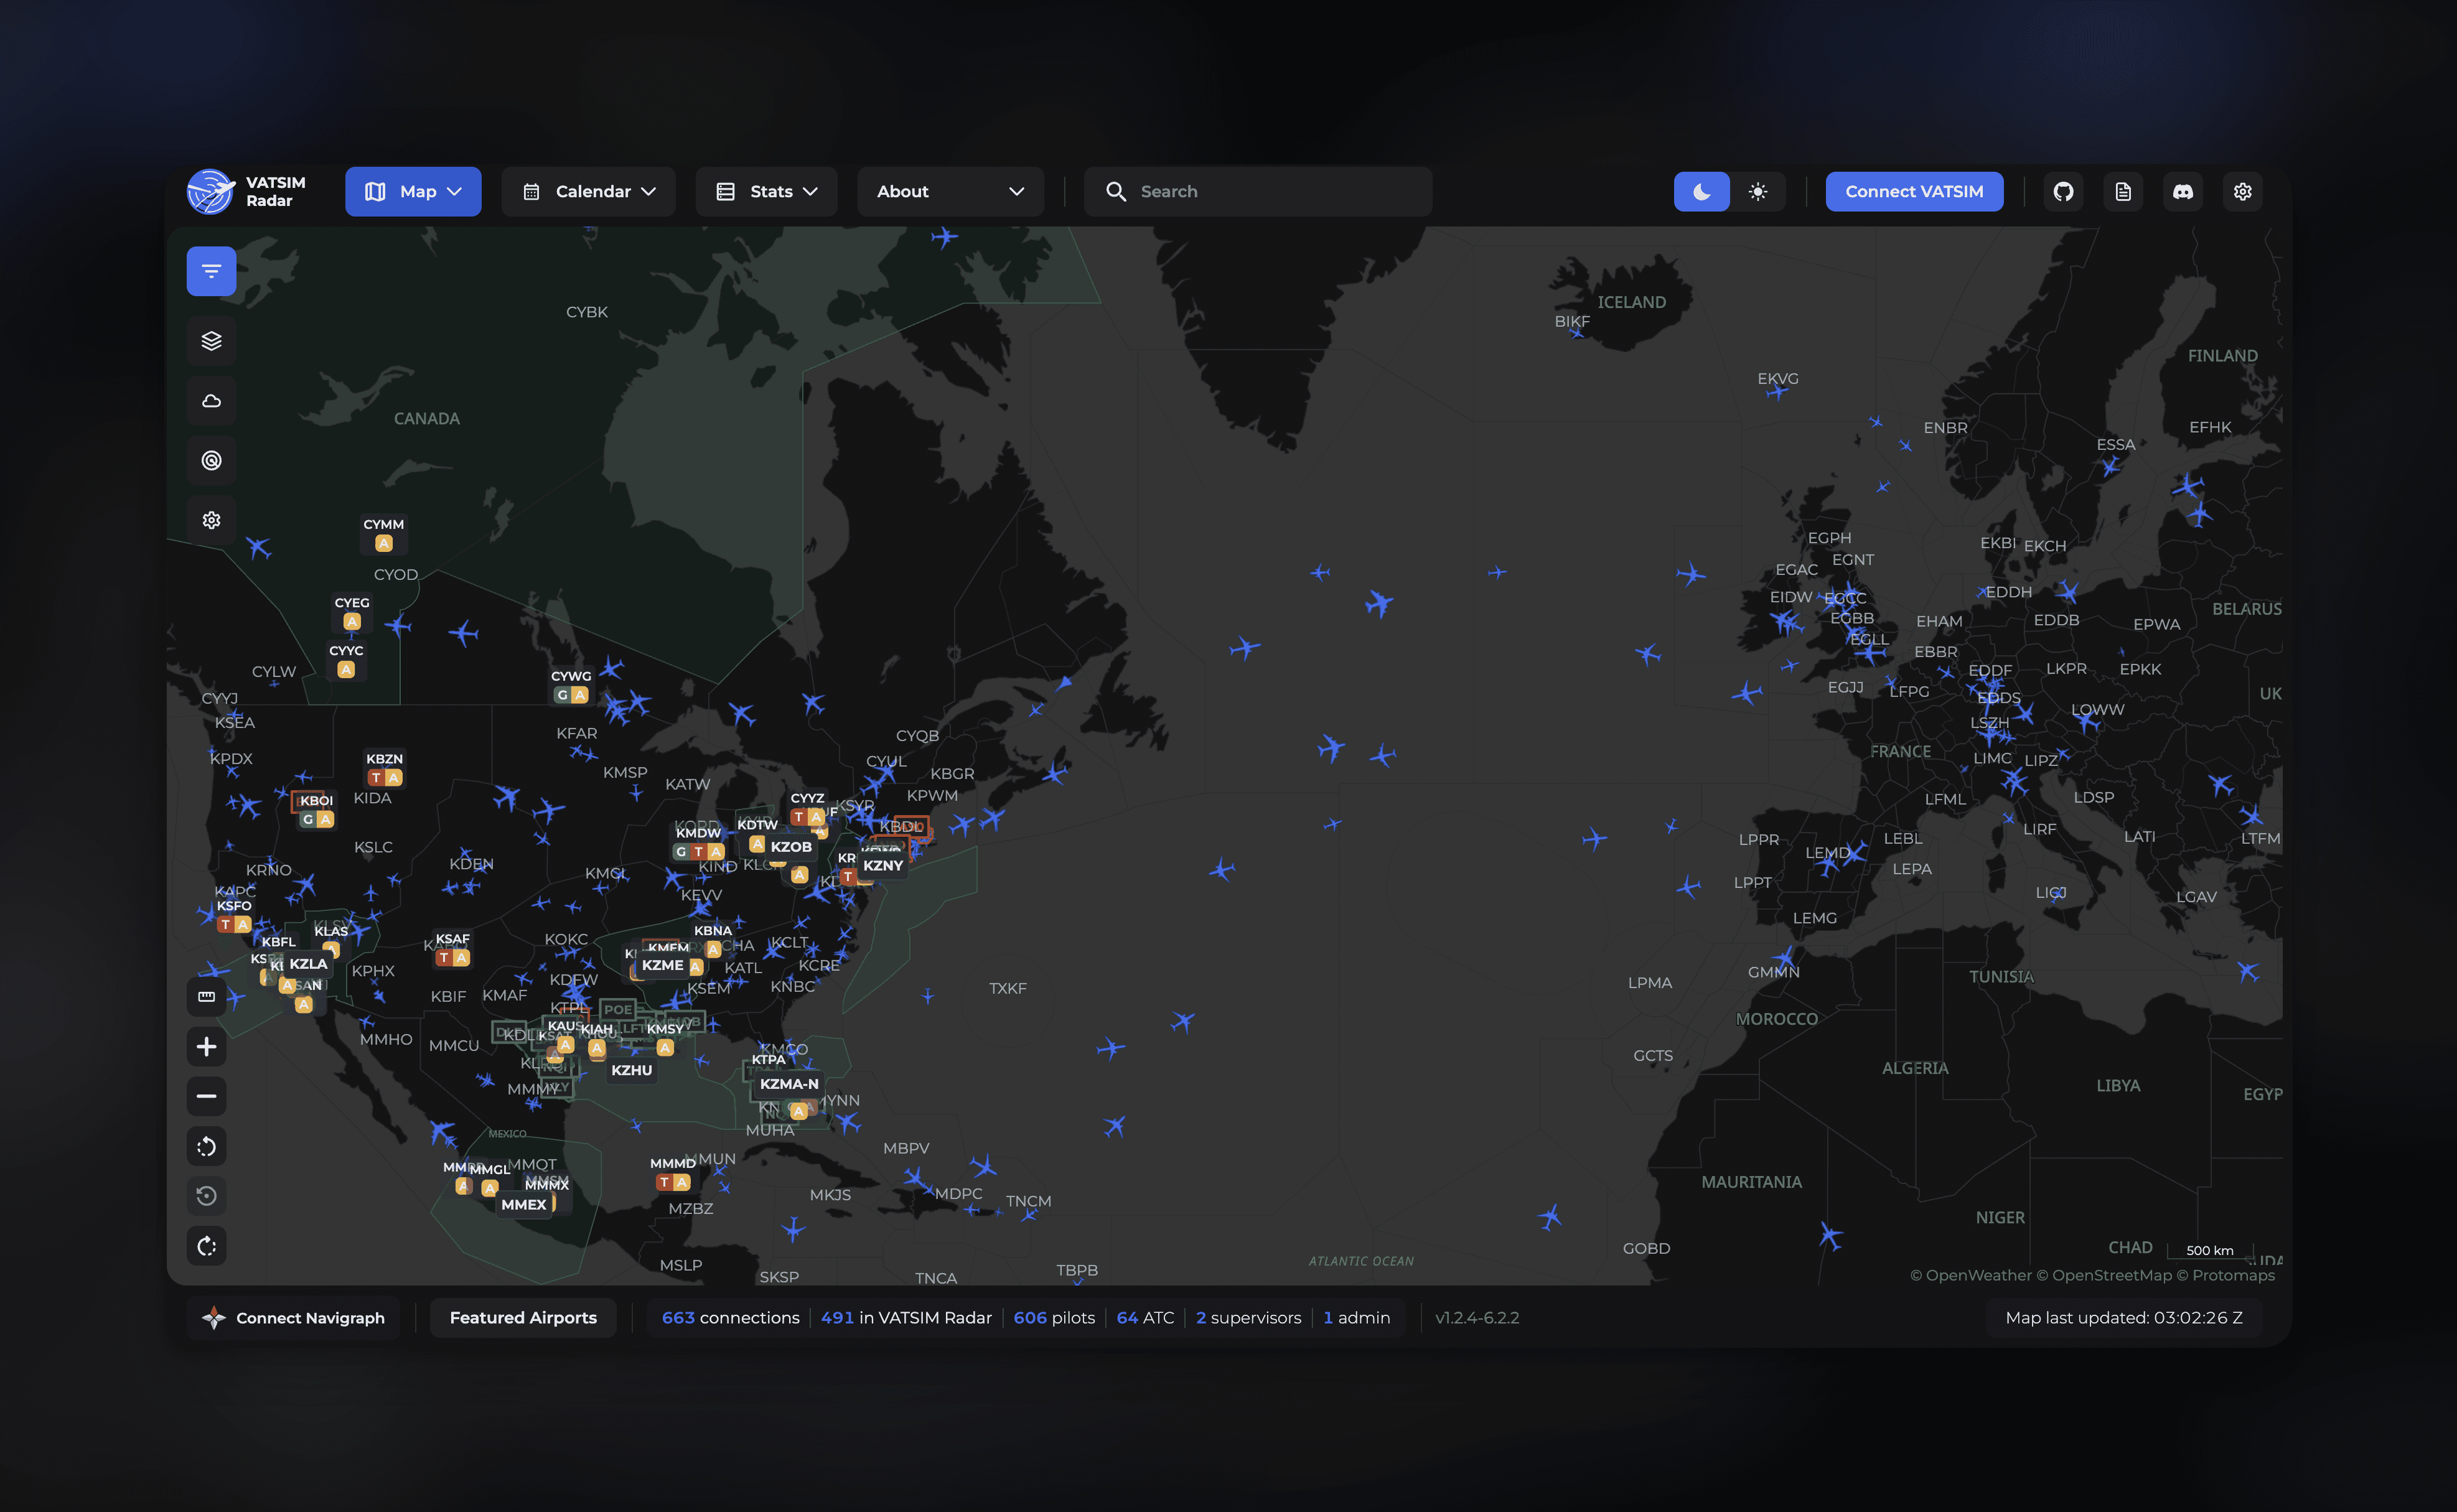The width and height of the screenshot is (2457, 1512).
Task: Open the map layers panel
Action: click(211, 341)
